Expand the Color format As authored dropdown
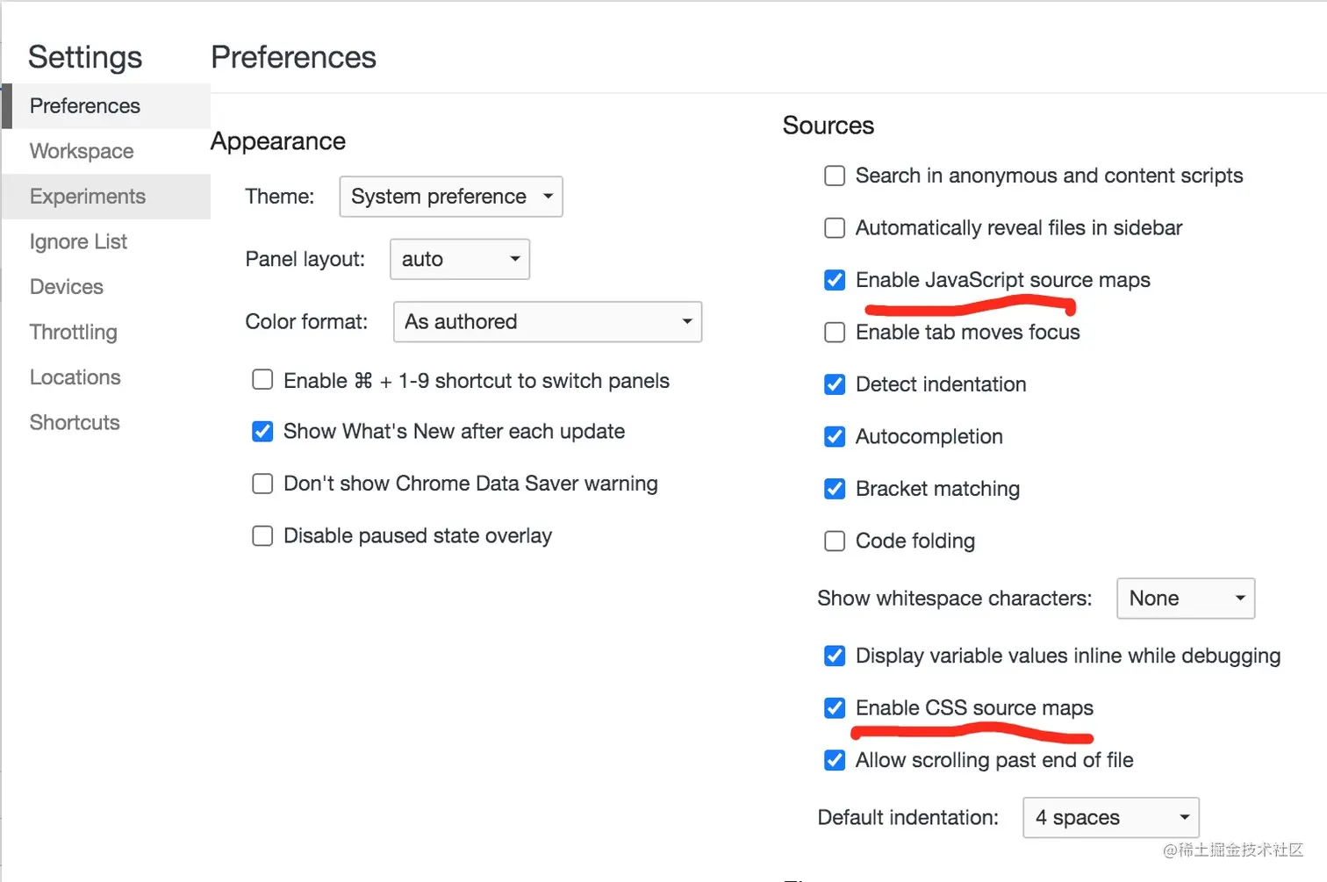The height and width of the screenshot is (882, 1327). (x=548, y=322)
